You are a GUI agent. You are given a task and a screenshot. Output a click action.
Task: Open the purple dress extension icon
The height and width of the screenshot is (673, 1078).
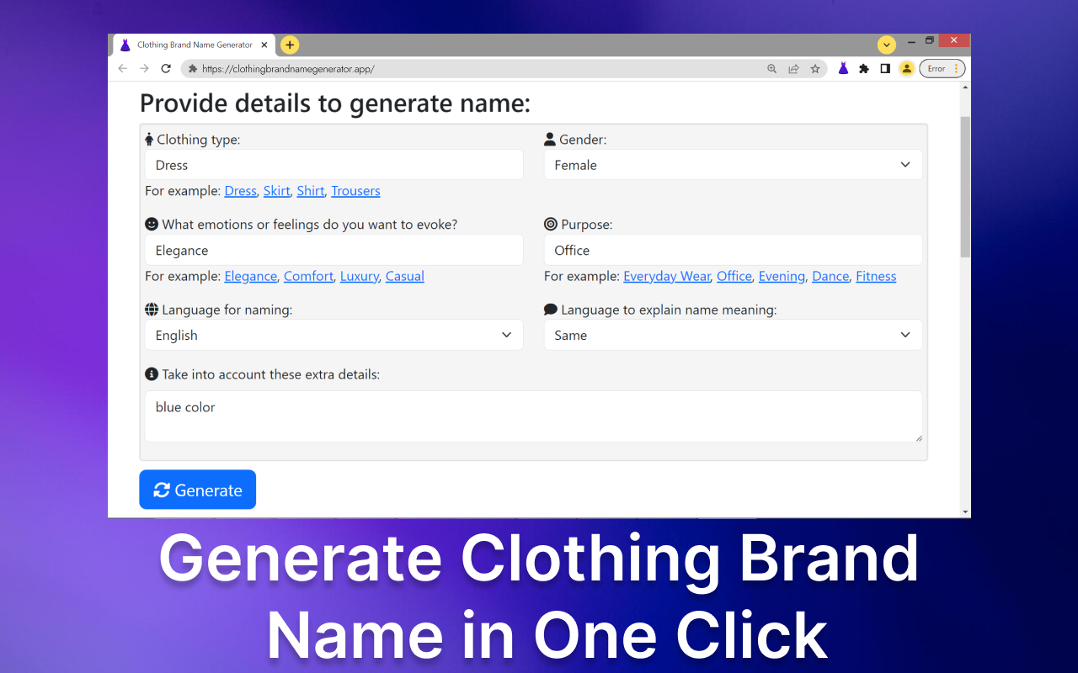[x=843, y=69]
